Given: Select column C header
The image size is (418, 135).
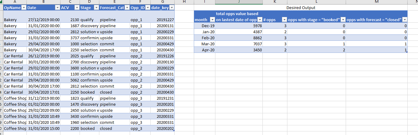Looking at the screenshot, I should (x=70, y=2).
